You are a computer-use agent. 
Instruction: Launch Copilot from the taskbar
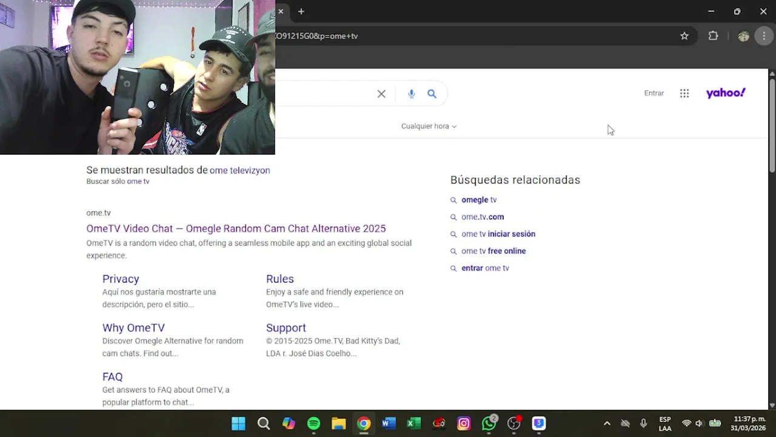pos(289,424)
